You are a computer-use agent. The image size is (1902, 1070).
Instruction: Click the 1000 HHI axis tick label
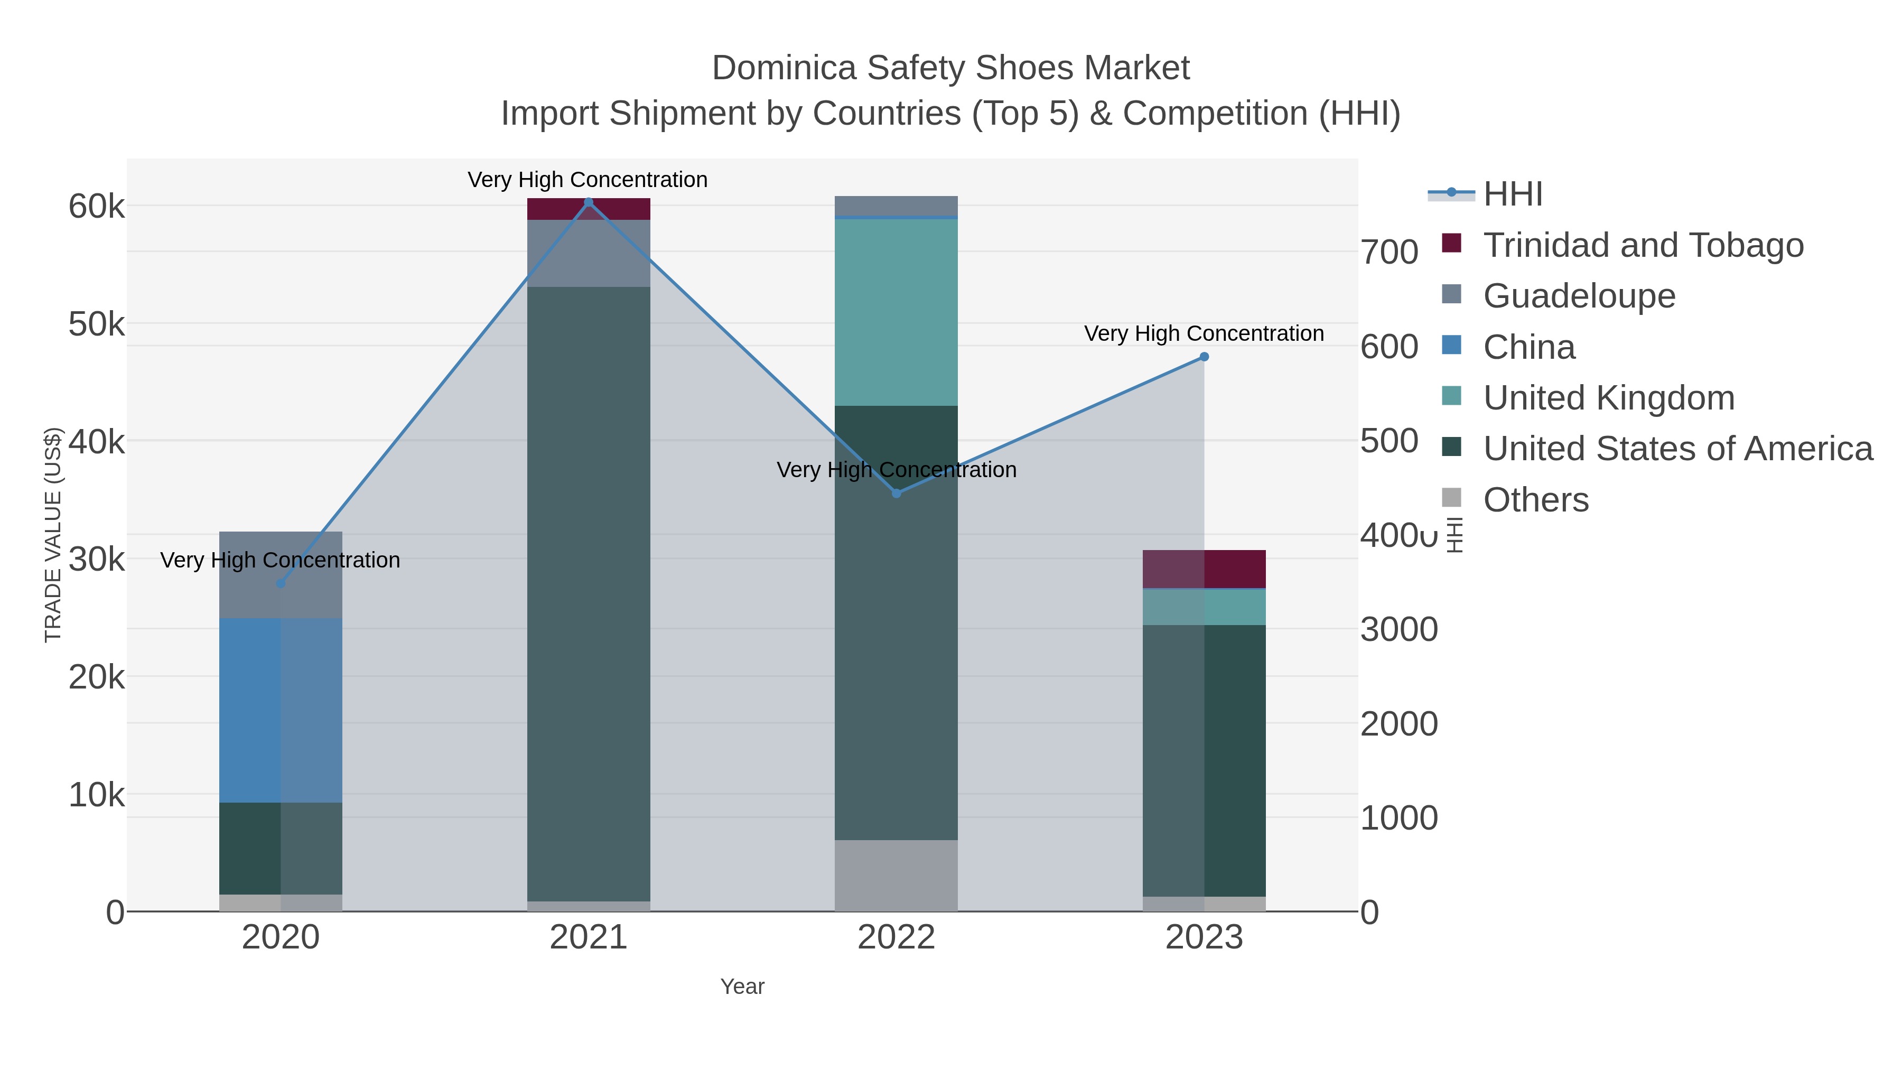tap(1399, 817)
